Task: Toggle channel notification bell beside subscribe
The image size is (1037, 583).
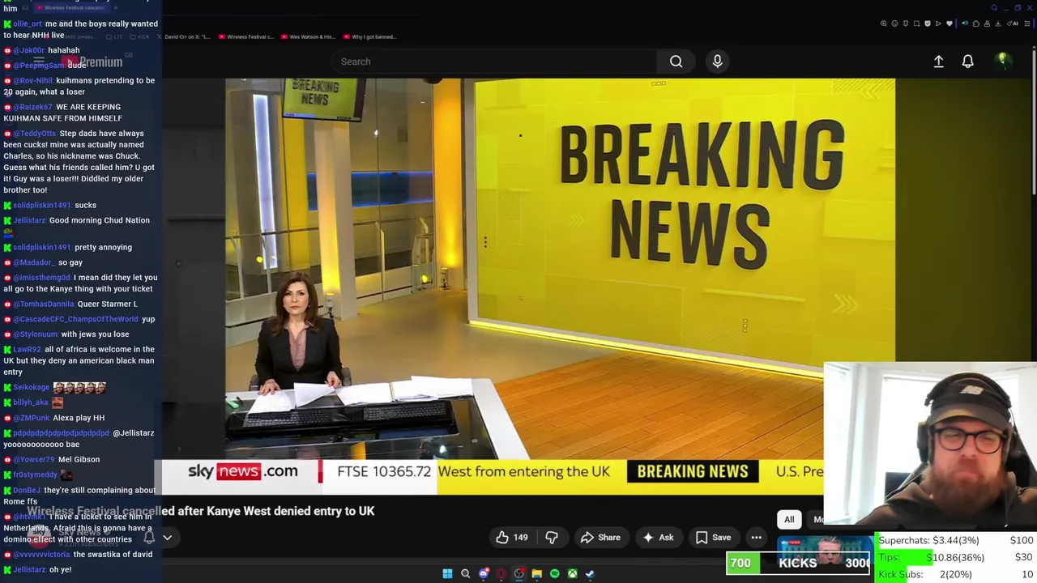Action: [x=149, y=538]
